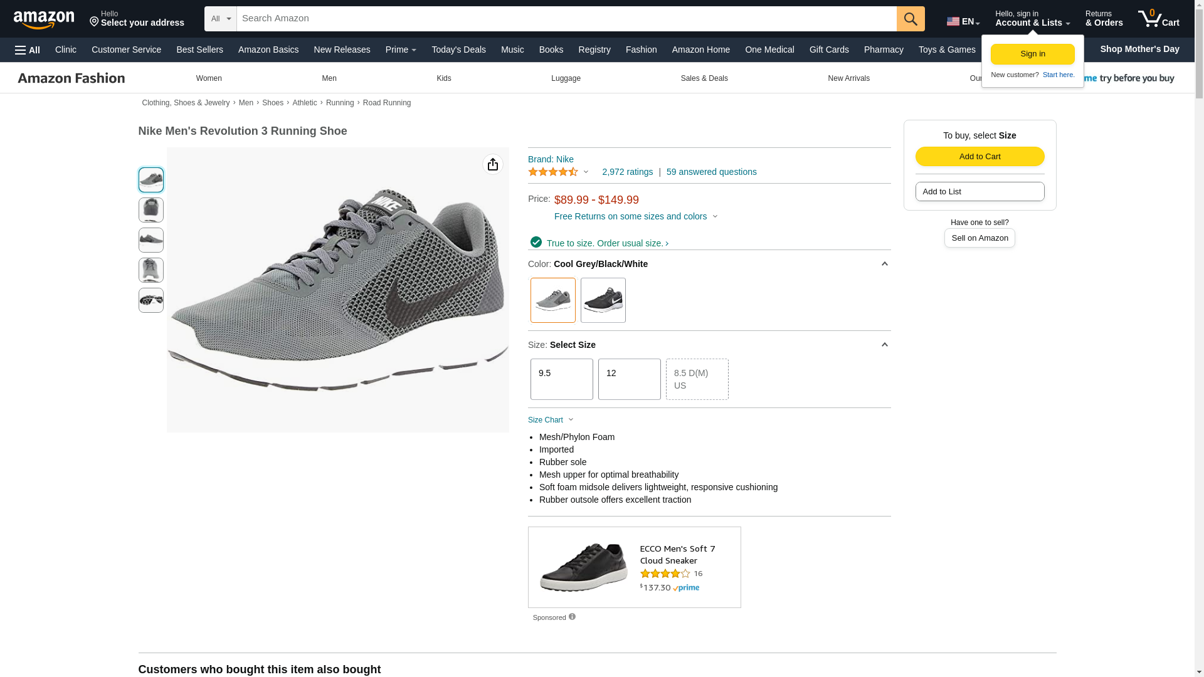Expand the Size Chart
The height and width of the screenshot is (677, 1204).
click(x=551, y=420)
